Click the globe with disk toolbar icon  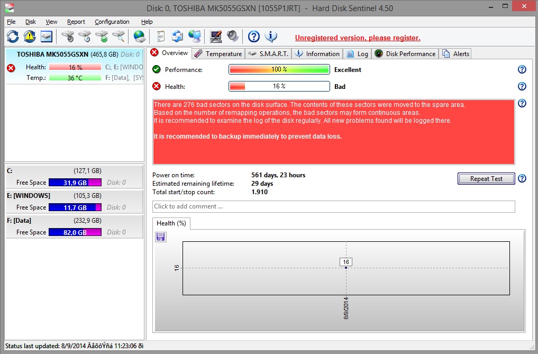click(x=140, y=37)
